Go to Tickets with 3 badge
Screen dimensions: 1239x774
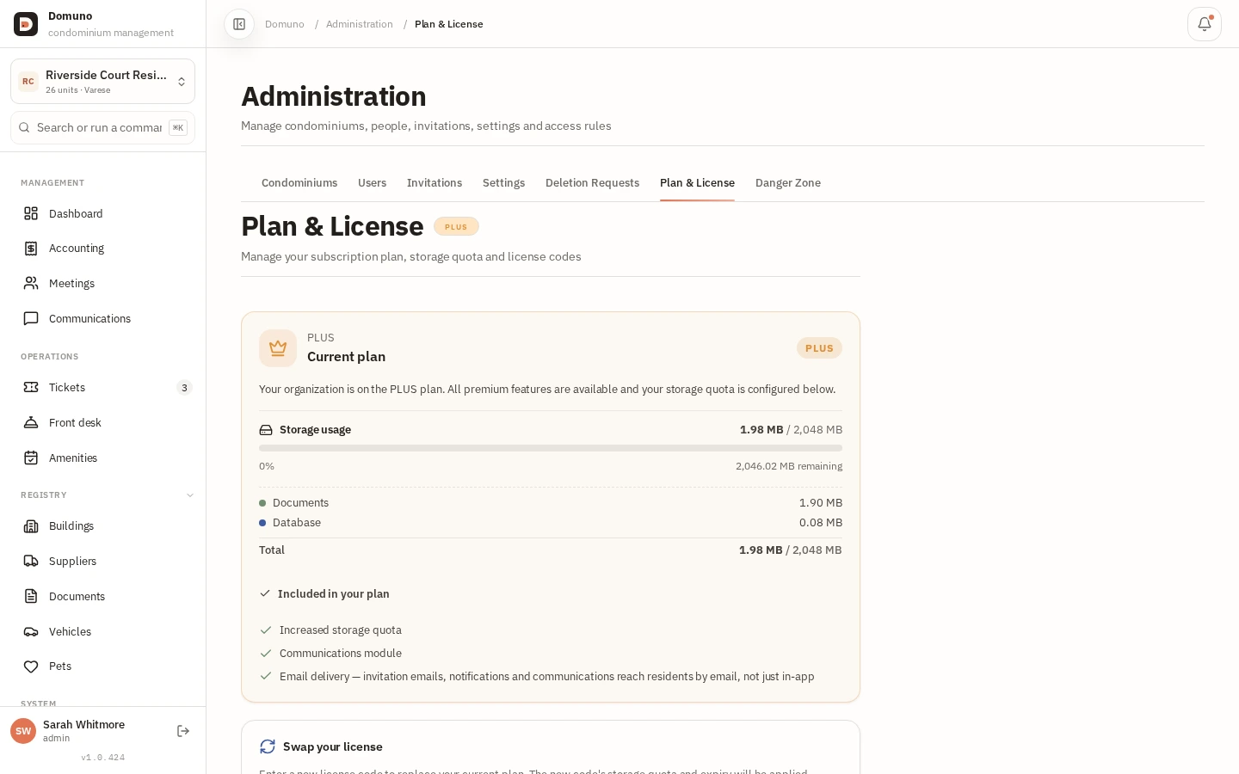click(x=102, y=387)
